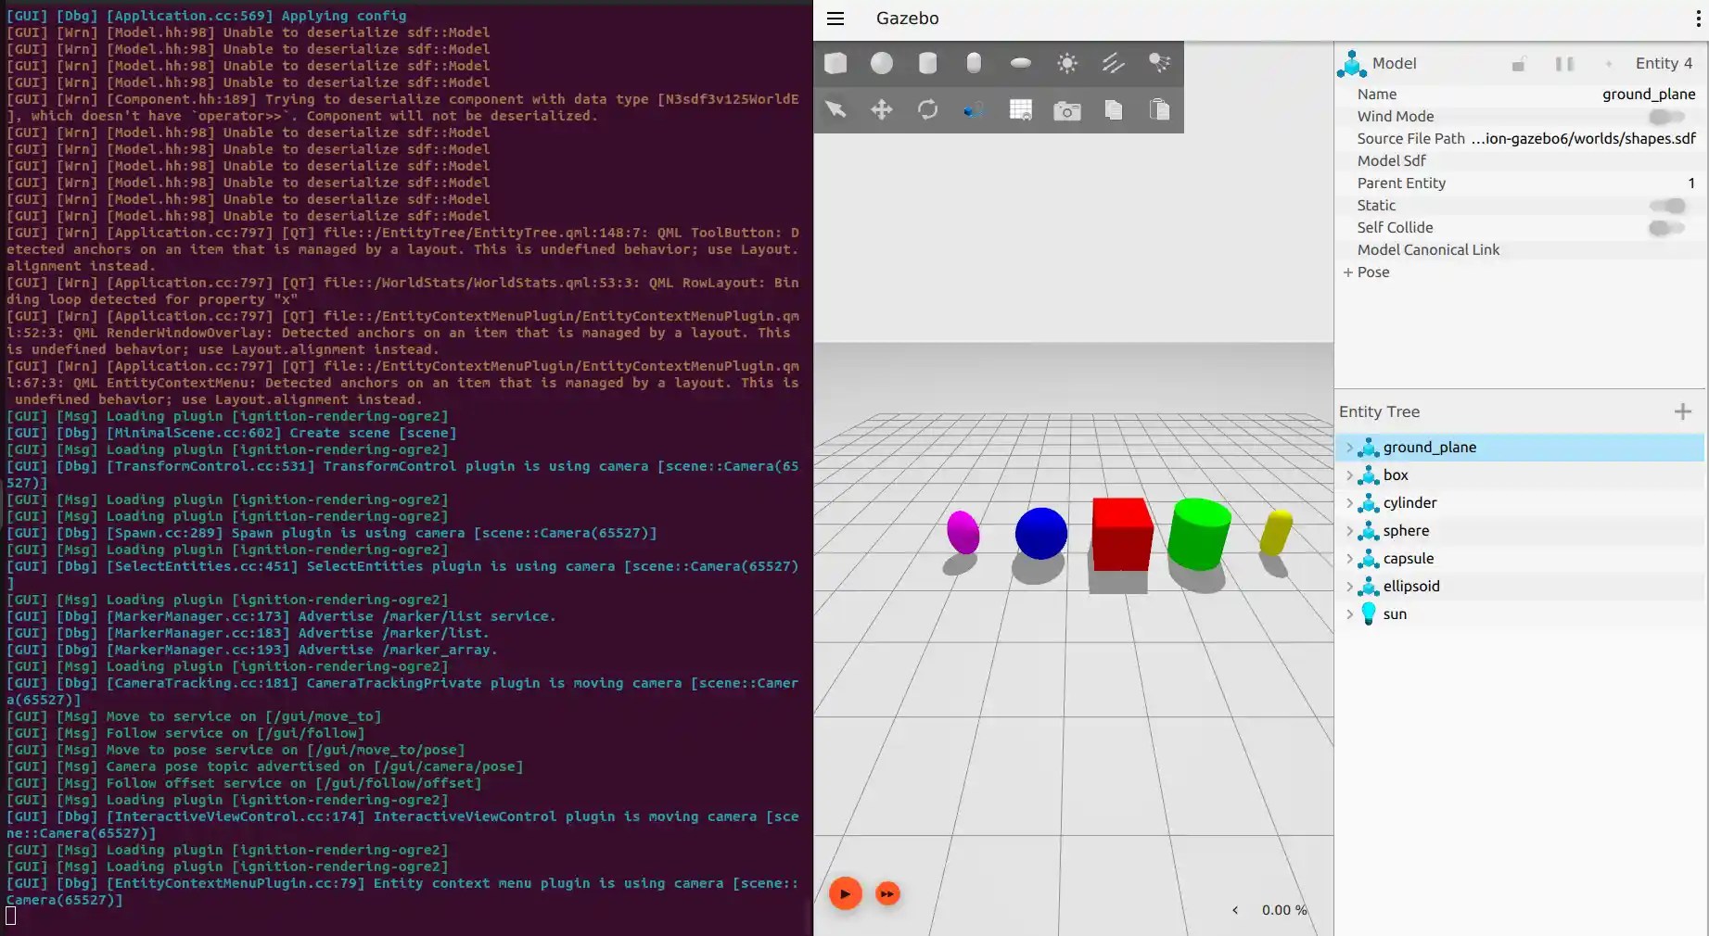Click the Entity 4 label in inspector
Viewport: 1709px width, 936px height.
1664,63
